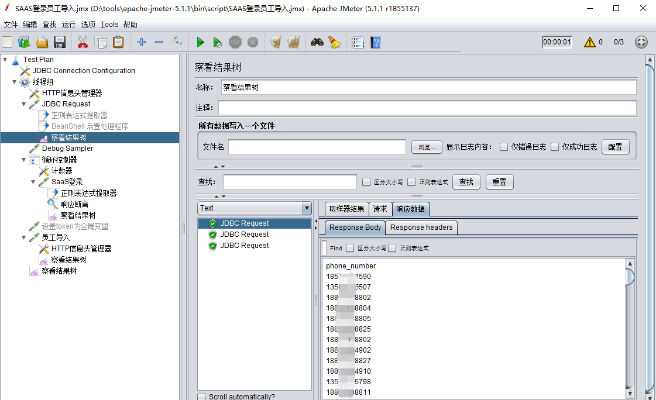656x400 pixels.
Task: Click the JMeter feather title bar icon
Action: pos(6,8)
